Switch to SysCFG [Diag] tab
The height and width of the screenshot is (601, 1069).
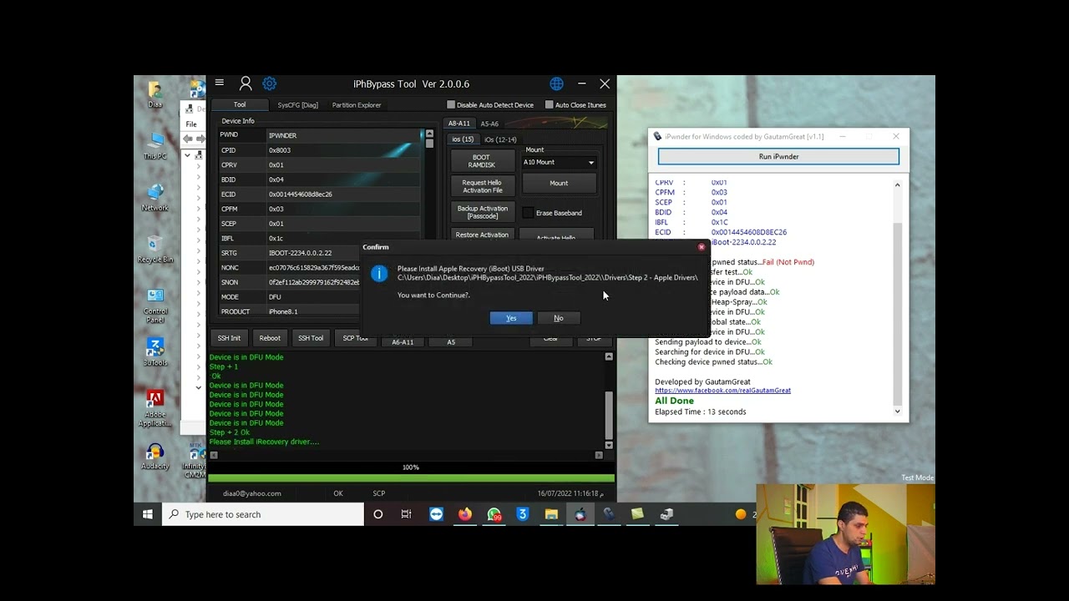[x=298, y=105]
